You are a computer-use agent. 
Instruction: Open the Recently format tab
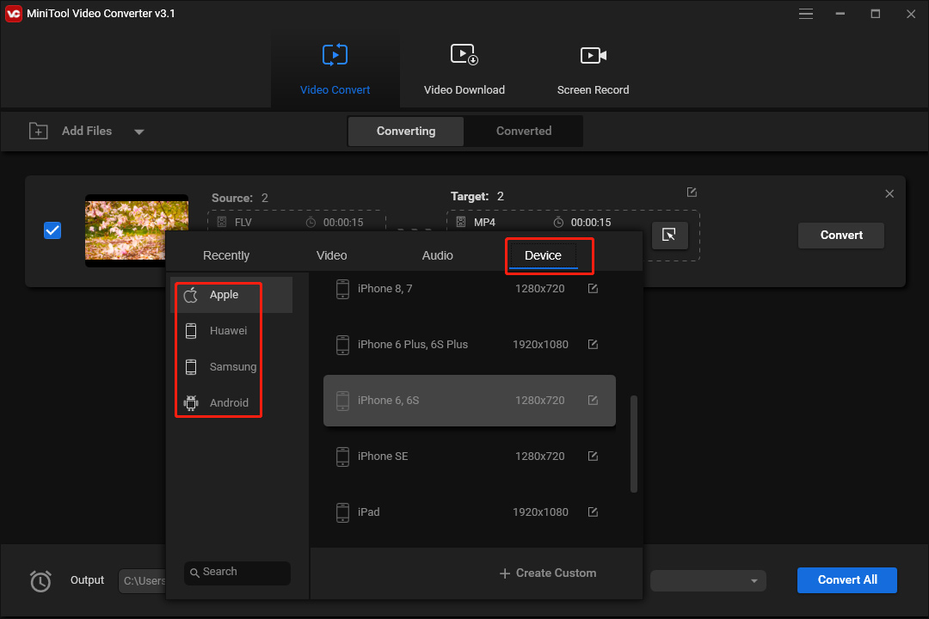[225, 255]
